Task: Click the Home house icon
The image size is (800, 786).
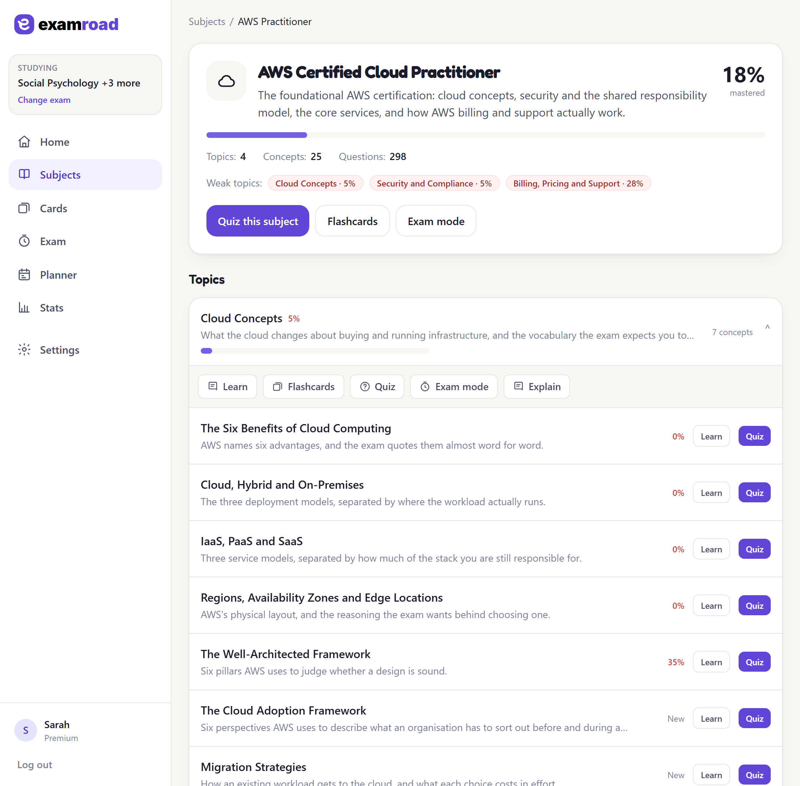Action: (x=24, y=141)
